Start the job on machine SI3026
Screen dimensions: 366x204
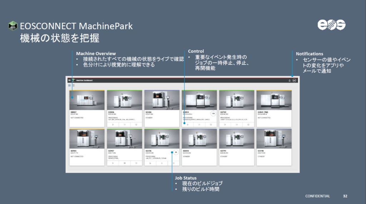pyautogui.click(x=113, y=125)
